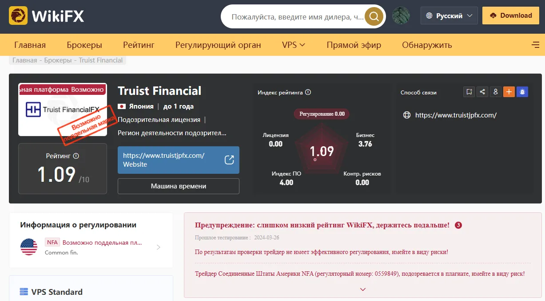Click the NFA tag label
This screenshot has width=545, height=301.
52,242
